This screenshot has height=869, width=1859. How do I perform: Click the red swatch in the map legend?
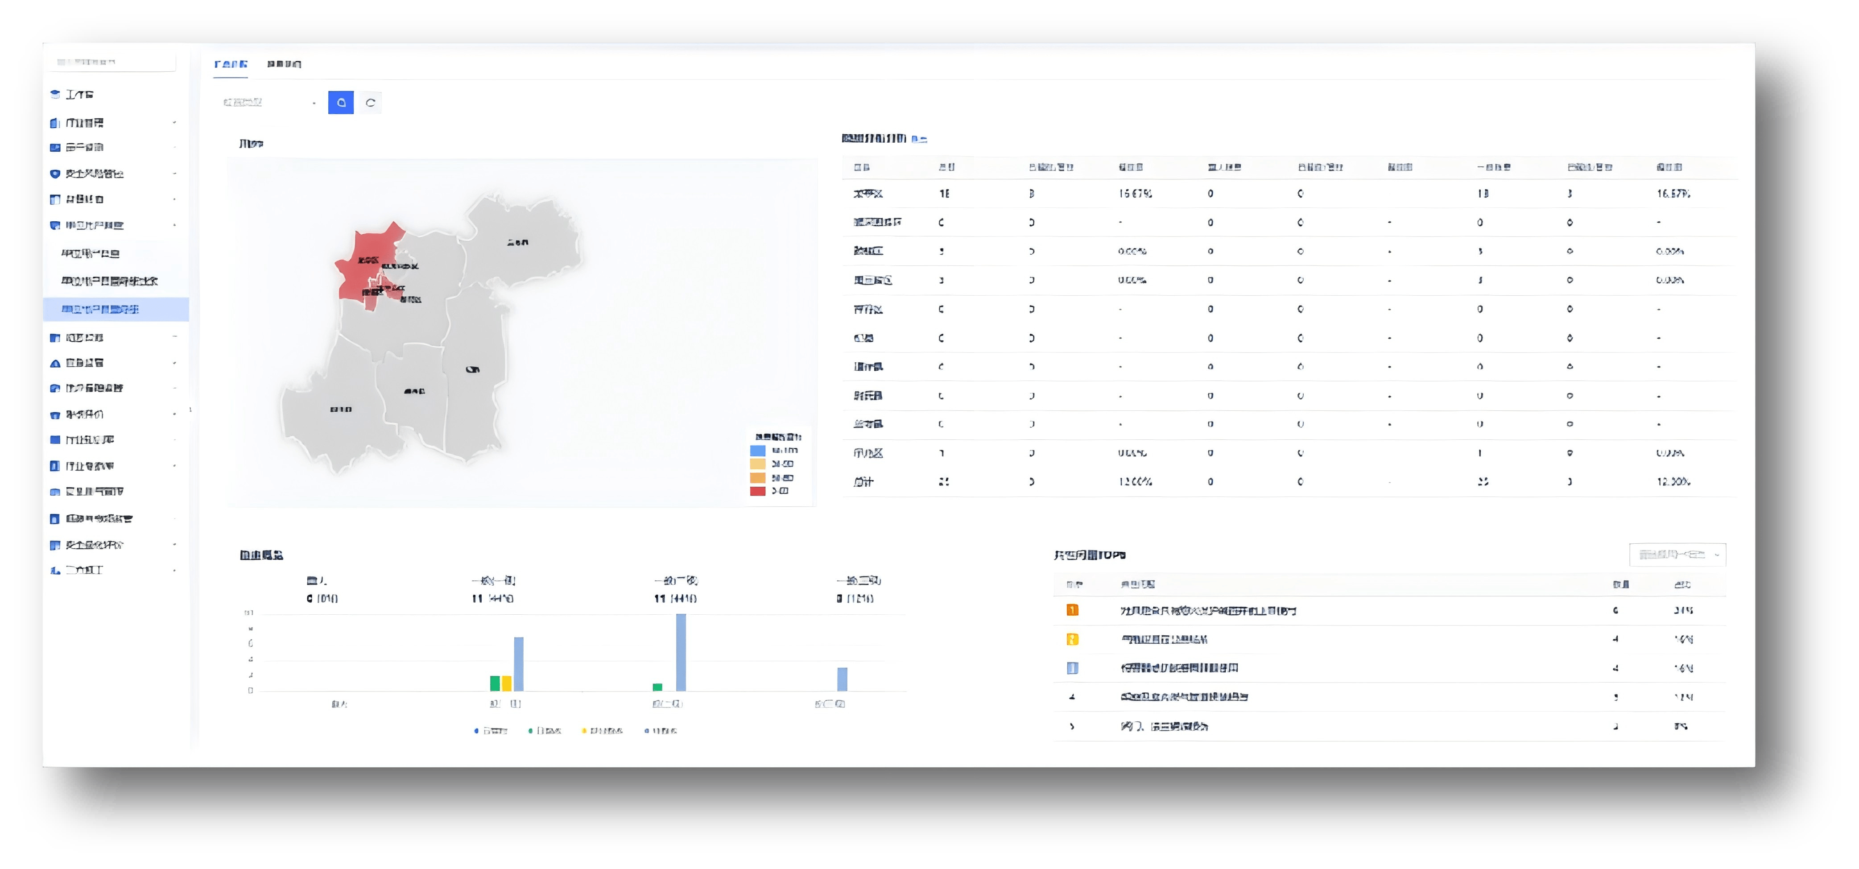(757, 491)
